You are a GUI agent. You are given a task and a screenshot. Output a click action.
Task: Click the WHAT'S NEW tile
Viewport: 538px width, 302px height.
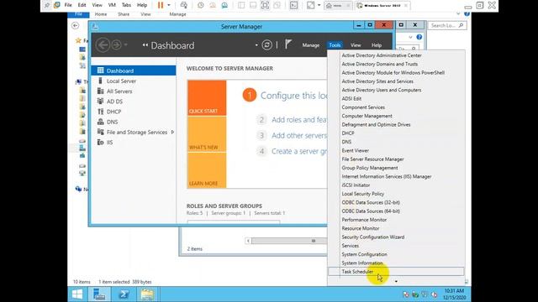coord(207,134)
